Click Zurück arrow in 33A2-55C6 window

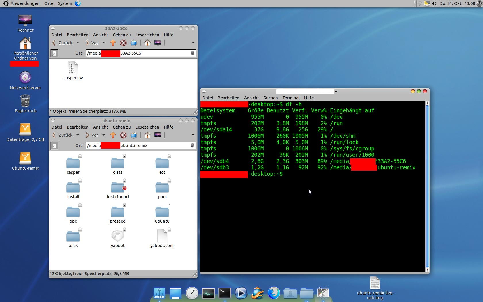coord(54,43)
